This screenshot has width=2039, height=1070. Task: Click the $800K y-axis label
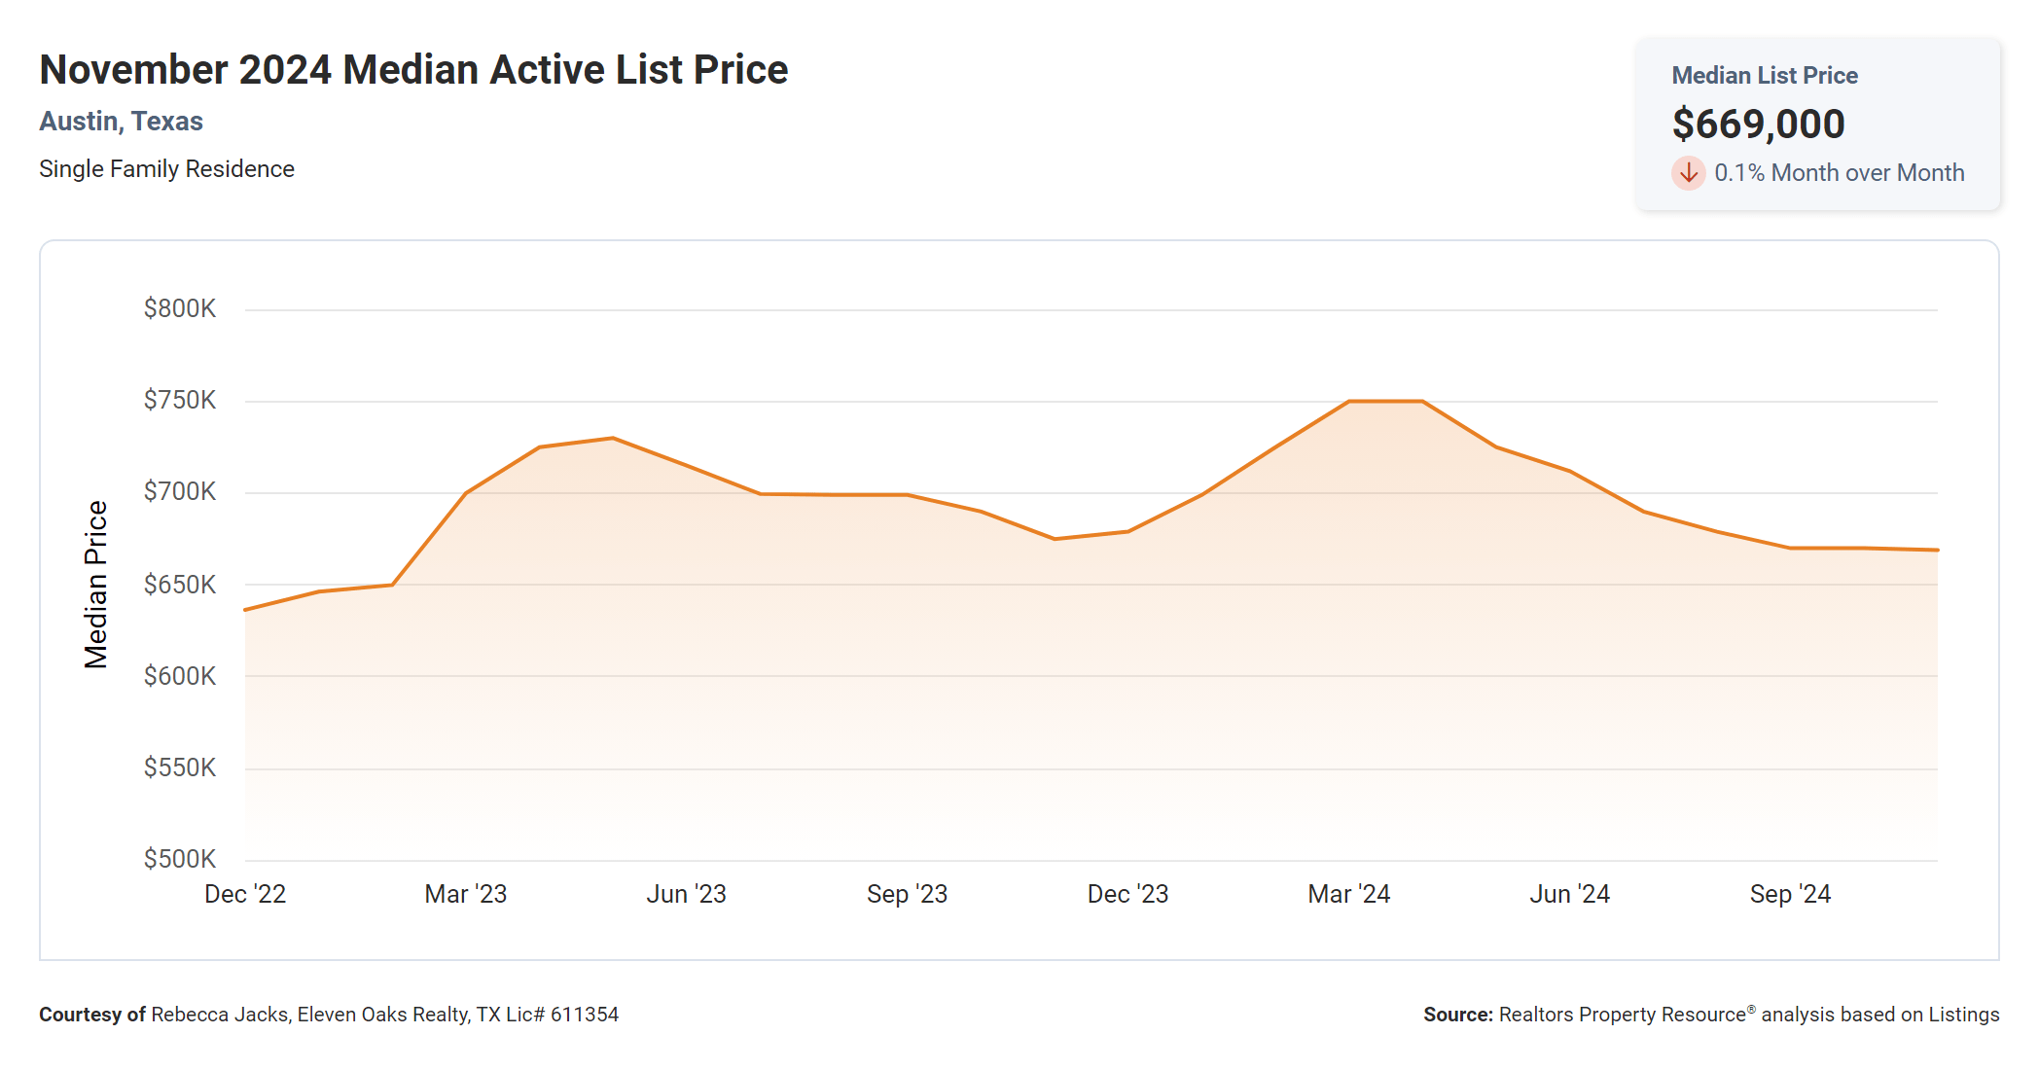click(180, 308)
